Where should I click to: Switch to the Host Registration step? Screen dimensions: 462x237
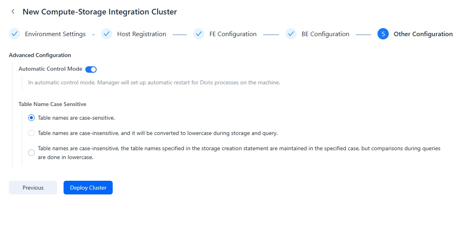(141, 34)
